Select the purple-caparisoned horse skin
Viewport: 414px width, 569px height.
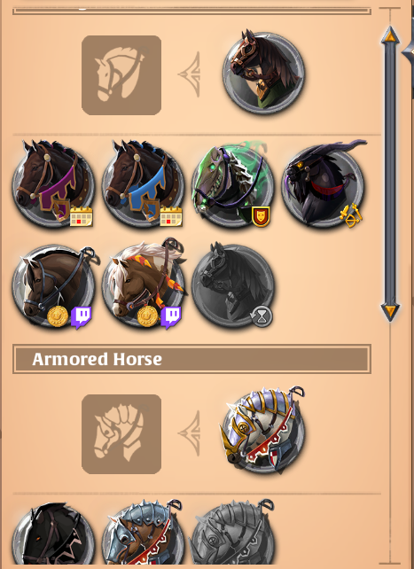point(53,184)
